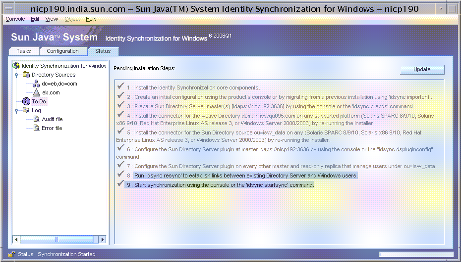Click the Log folder icon
This screenshot has height=262, width=461.
(26, 110)
